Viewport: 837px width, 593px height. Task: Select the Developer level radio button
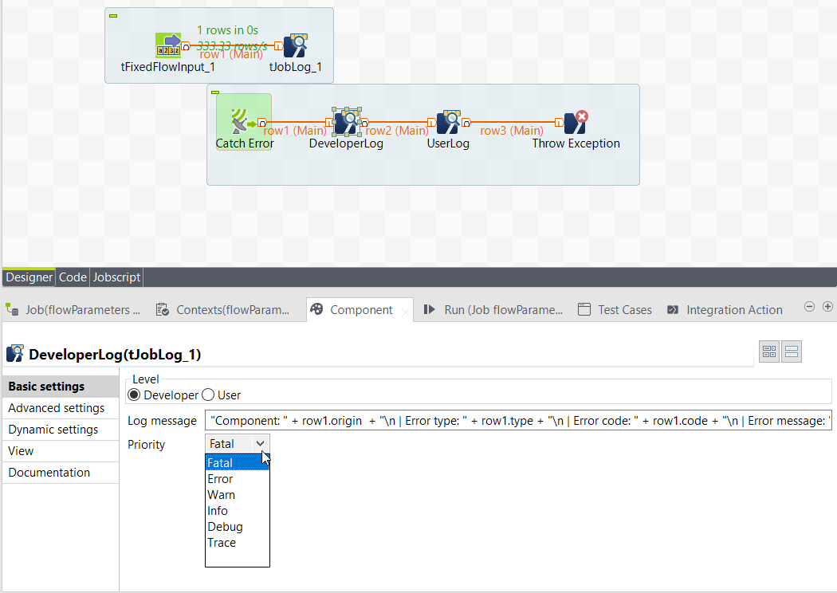coord(134,394)
